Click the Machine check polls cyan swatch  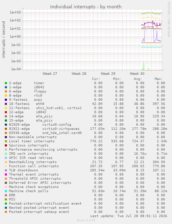click(x=6, y=191)
